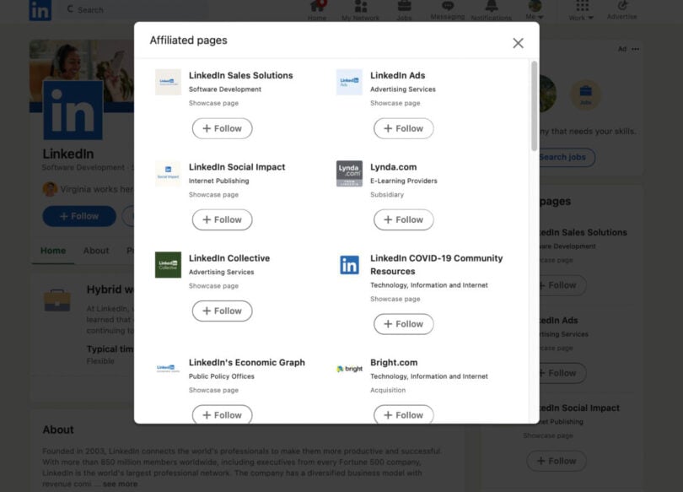Expand the Me profile dropdown

click(535, 10)
